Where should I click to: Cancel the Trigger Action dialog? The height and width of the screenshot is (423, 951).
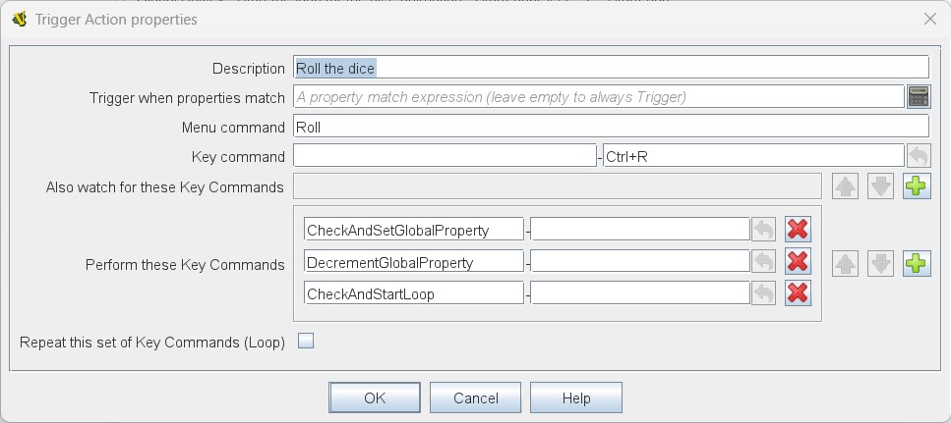tap(476, 397)
